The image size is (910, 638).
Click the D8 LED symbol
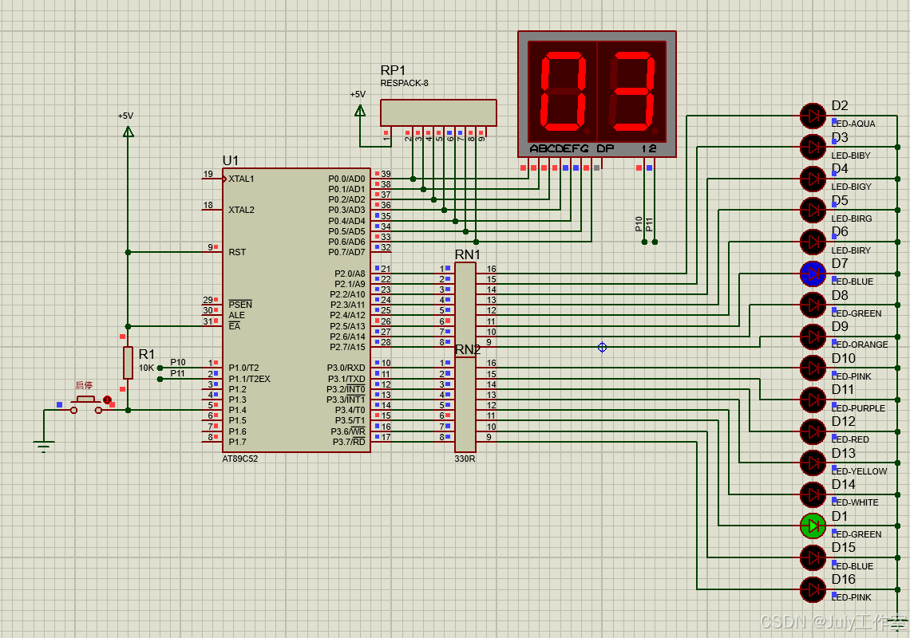coord(813,305)
